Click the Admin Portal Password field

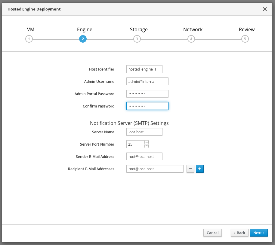click(147, 94)
